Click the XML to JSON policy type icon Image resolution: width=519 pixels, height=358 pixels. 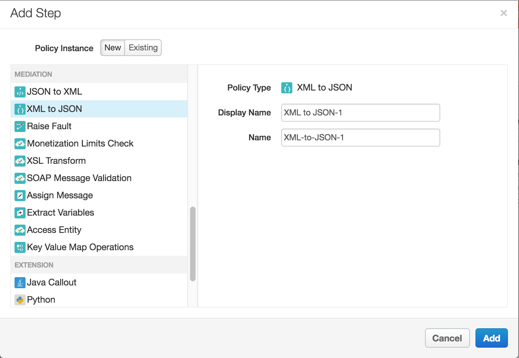click(286, 88)
